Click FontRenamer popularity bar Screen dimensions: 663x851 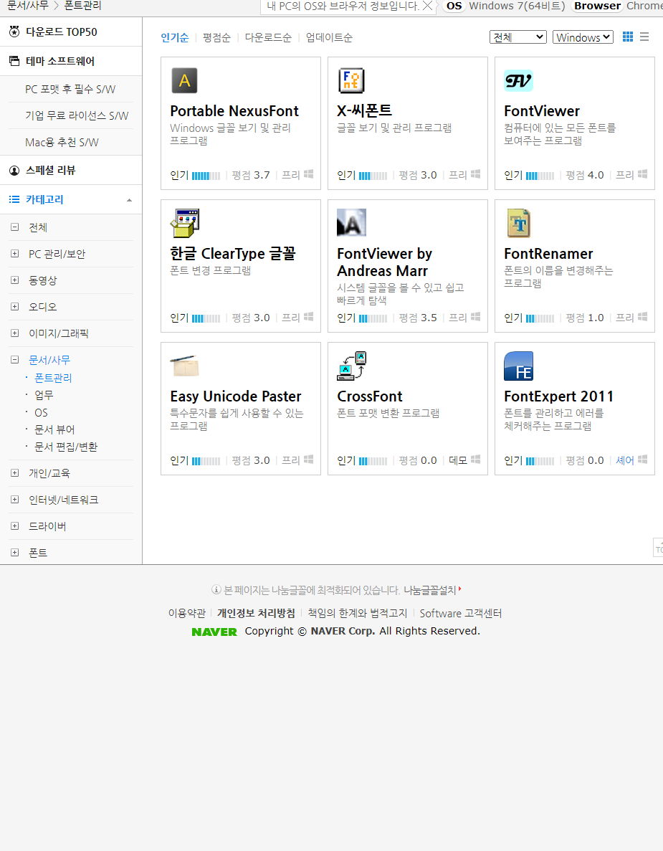[x=540, y=318]
